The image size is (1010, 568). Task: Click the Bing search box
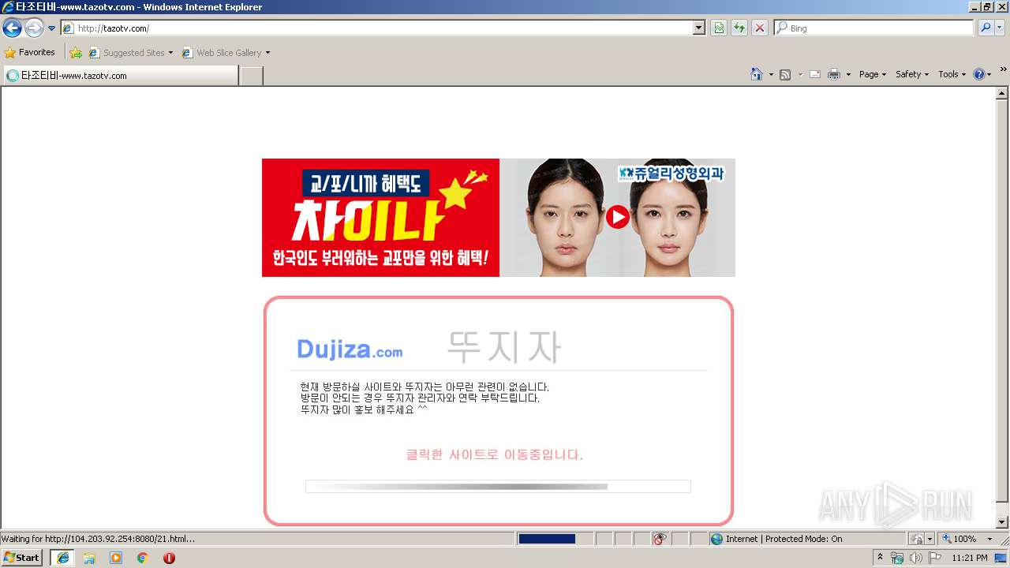click(873, 28)
